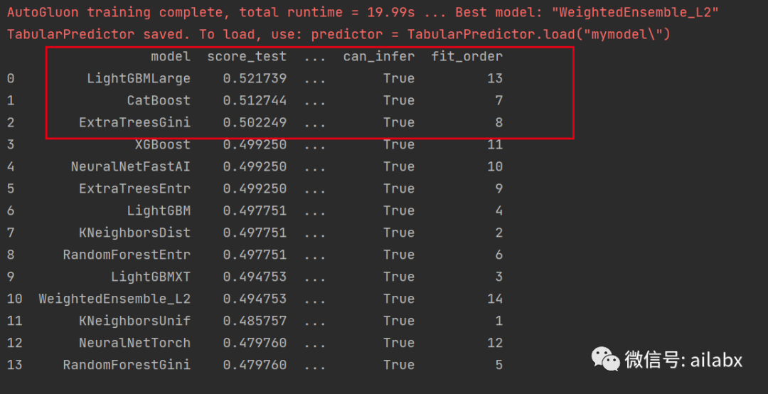The image size is (768, 394).
Task: Click the XGBoost model name
Action: 163,144
